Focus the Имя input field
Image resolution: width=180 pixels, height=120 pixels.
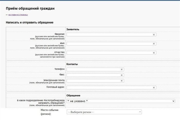(x=111, y=44)
